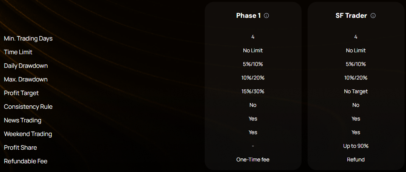
Task: Click the Min. Trading Days row label
Action: (28, 39)
